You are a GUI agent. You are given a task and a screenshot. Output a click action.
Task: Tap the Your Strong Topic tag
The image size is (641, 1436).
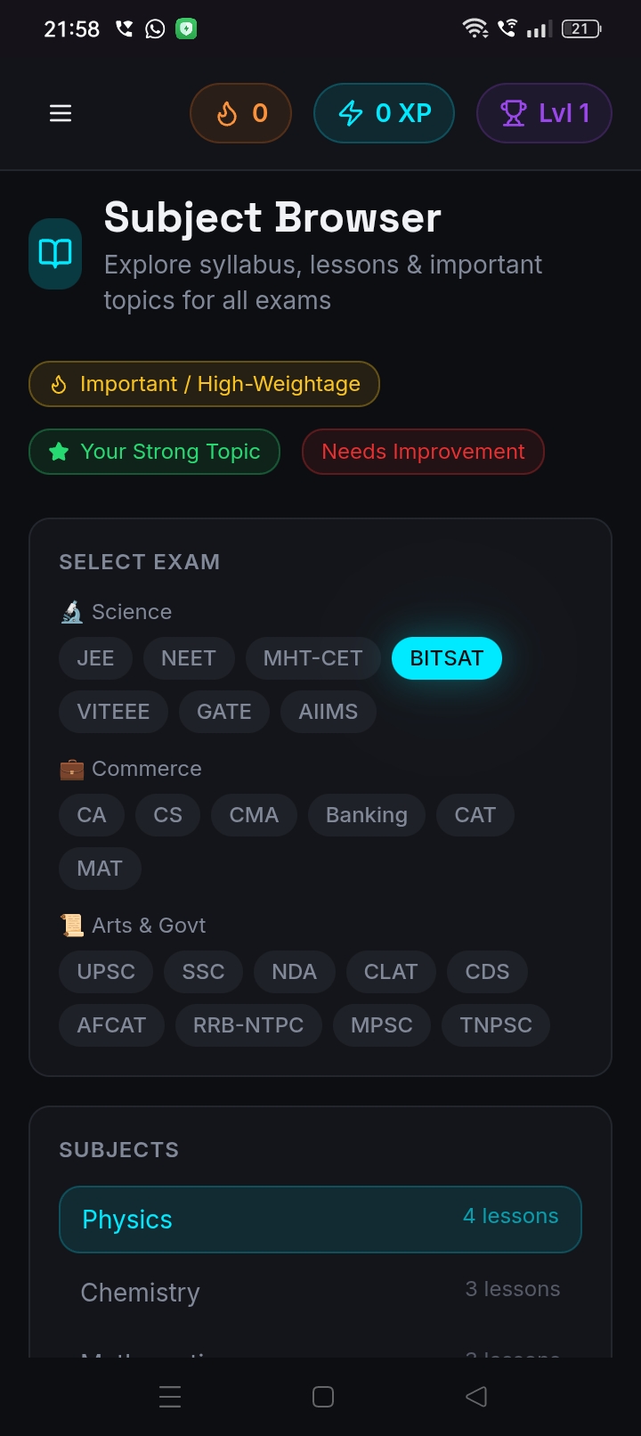155,452
